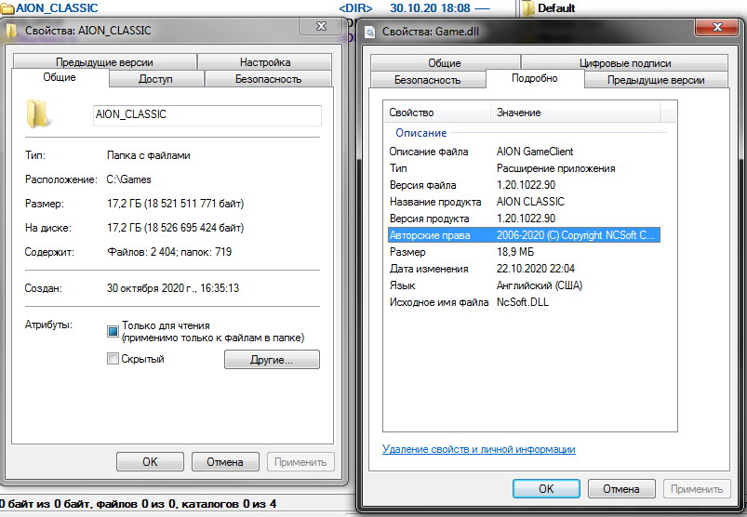Image resolution: width=747 pixels, height=517 pixels.
Task: Select the 'Дата изменения' row
Action: tap(524, 269)
